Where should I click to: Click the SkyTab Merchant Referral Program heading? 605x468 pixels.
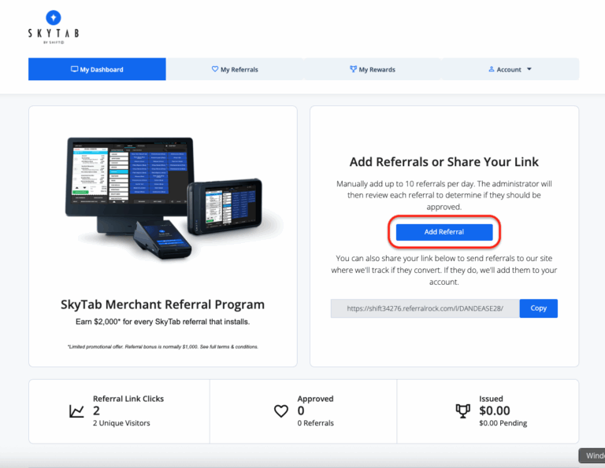162,304
